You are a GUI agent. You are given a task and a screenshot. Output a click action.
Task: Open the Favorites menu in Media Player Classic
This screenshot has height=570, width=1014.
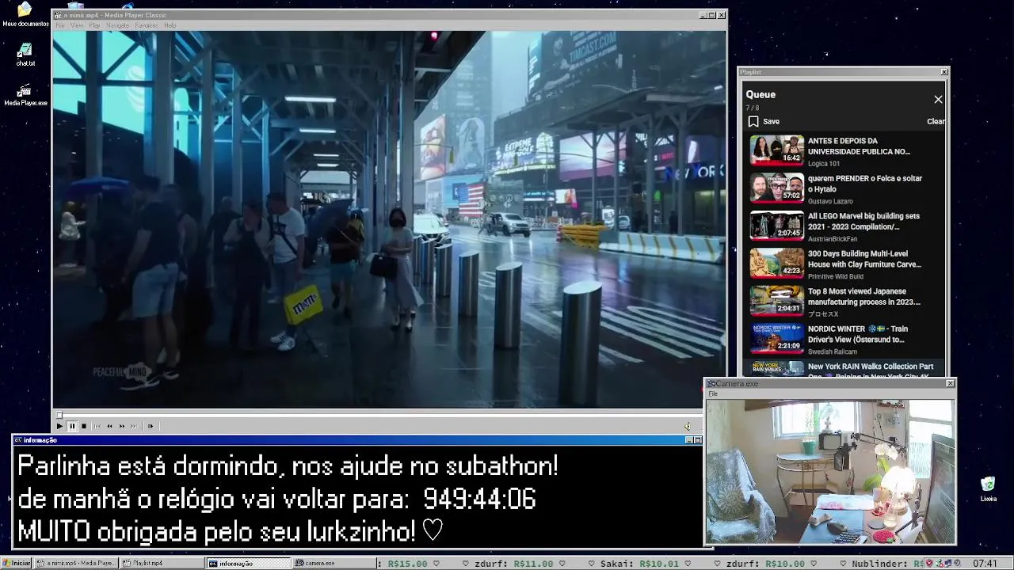[146, 25]
